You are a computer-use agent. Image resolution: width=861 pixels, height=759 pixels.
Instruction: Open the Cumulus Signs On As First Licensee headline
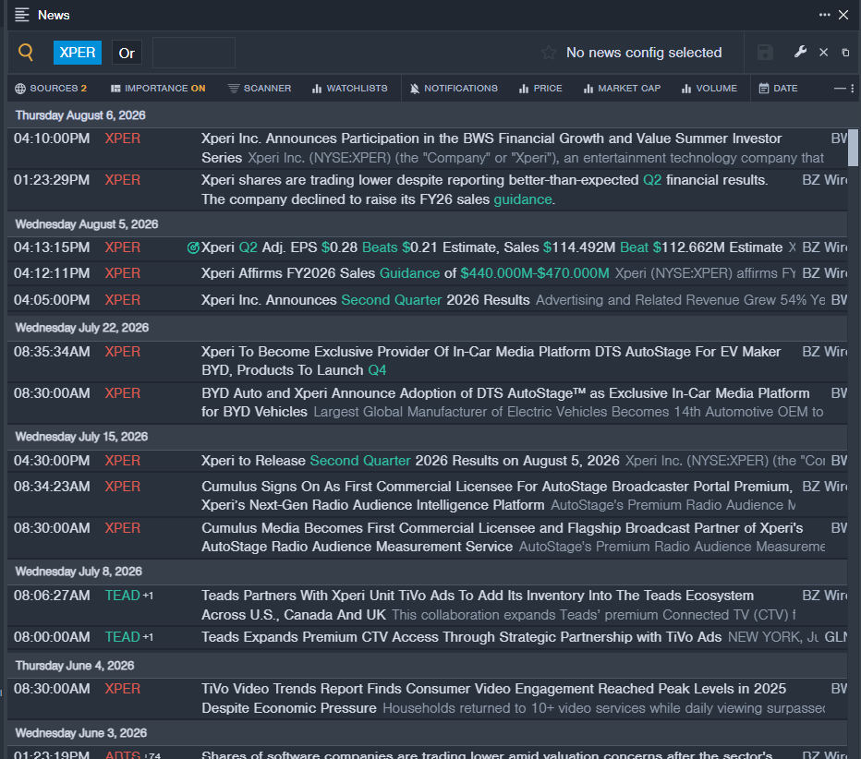point(497,496)
